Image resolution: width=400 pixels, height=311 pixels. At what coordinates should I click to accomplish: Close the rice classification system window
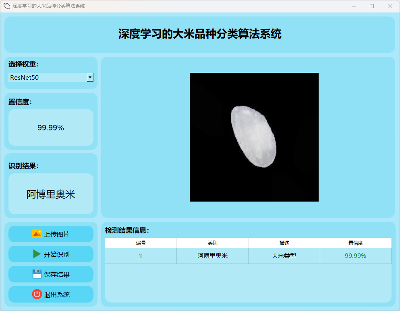390,6
